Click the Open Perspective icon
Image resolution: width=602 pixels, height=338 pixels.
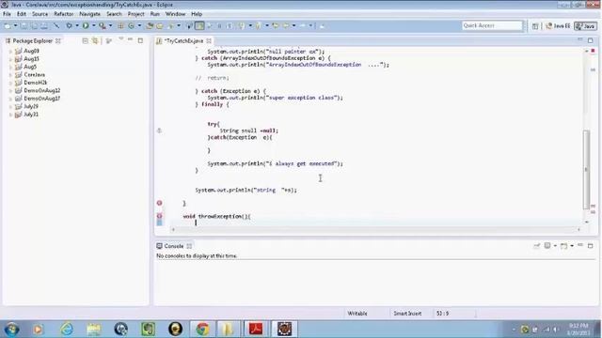pyautogui.click(x=535, y=26)
